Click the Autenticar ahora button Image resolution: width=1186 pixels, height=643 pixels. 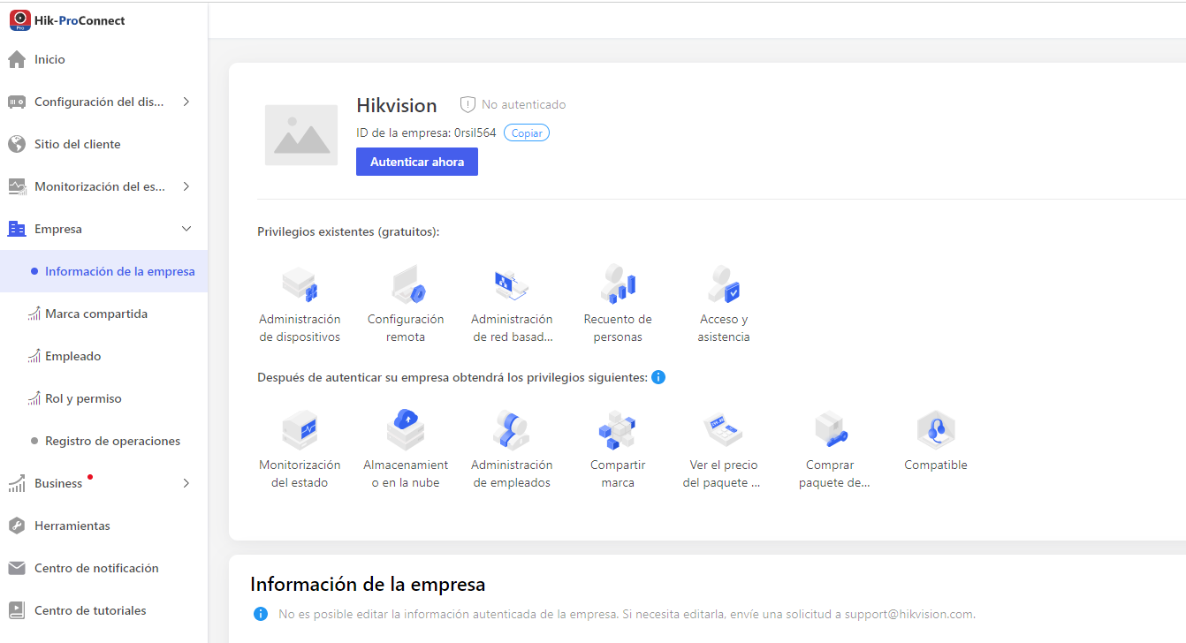417,162
